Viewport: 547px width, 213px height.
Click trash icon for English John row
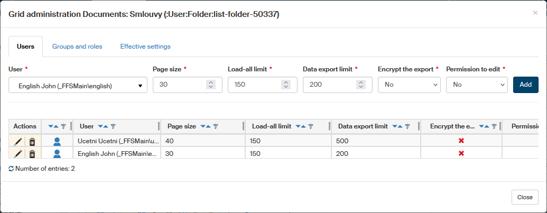(x=32, y=153)
